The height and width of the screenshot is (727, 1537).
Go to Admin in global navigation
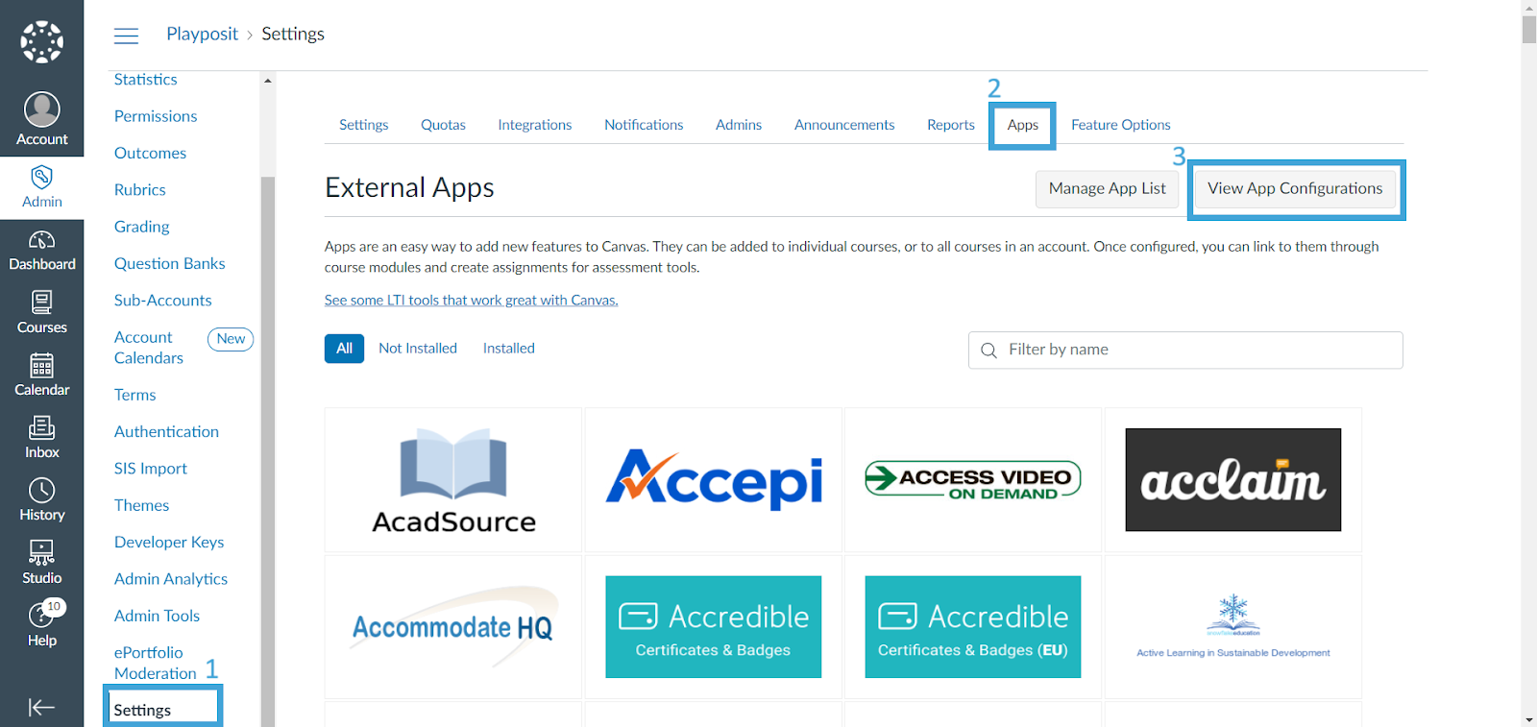(x=41, y=187)
